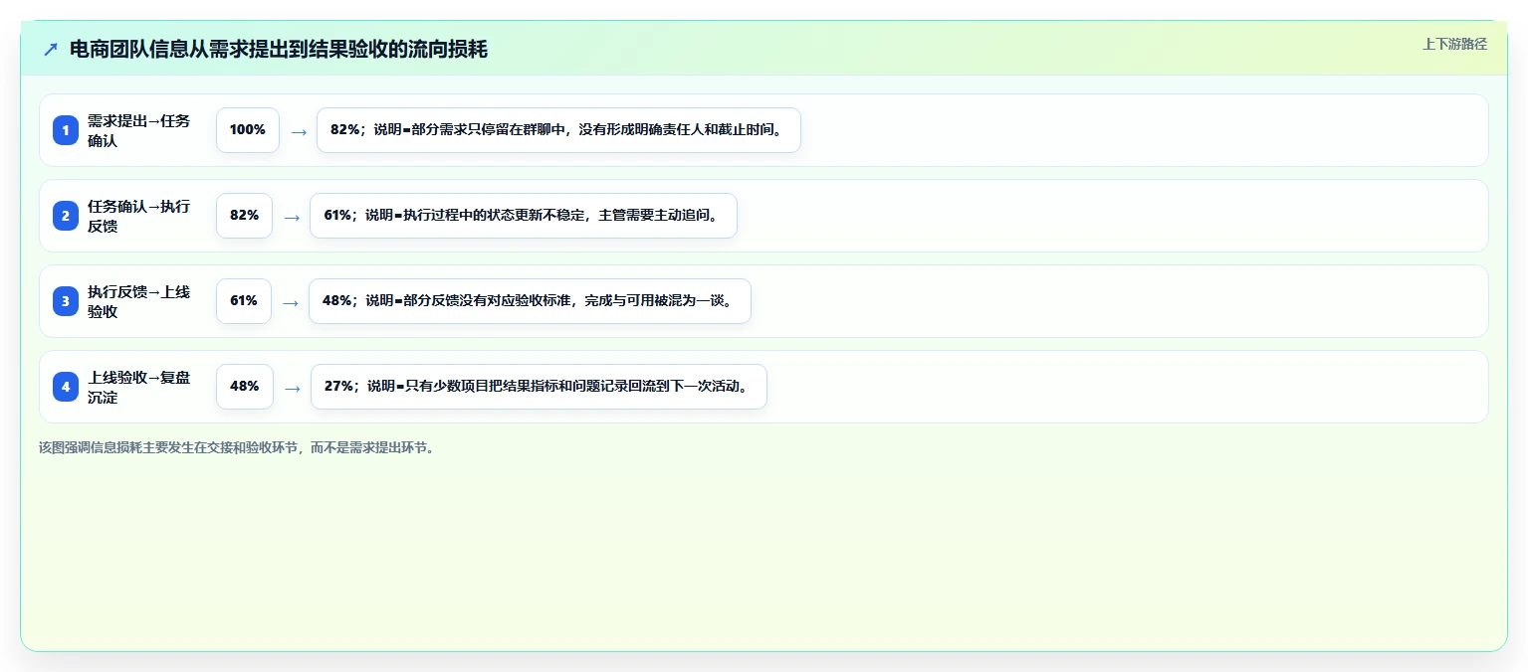1528x672 pixels.
Task: Select step number 1 badge
Action: coord(66,130)
